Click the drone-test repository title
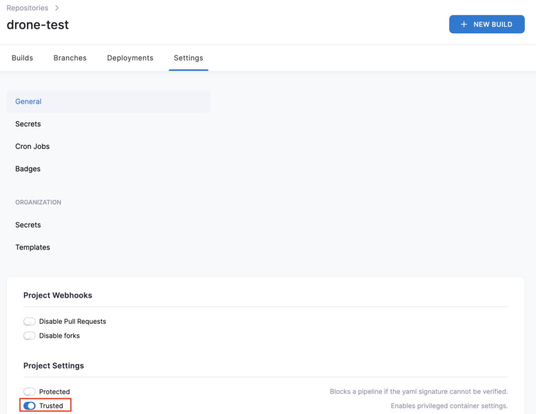This screenshot has height=414, width=536. pos(38,25)
